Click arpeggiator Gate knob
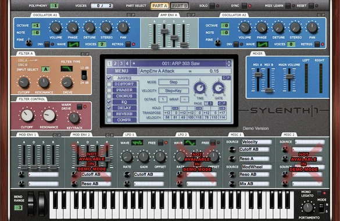Viewport: 340px width, 221px height. 219,88
